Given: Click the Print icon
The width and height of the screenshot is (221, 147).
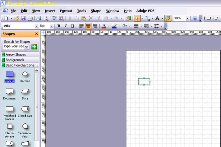Looking at the screenshot, I should point(38,18).
